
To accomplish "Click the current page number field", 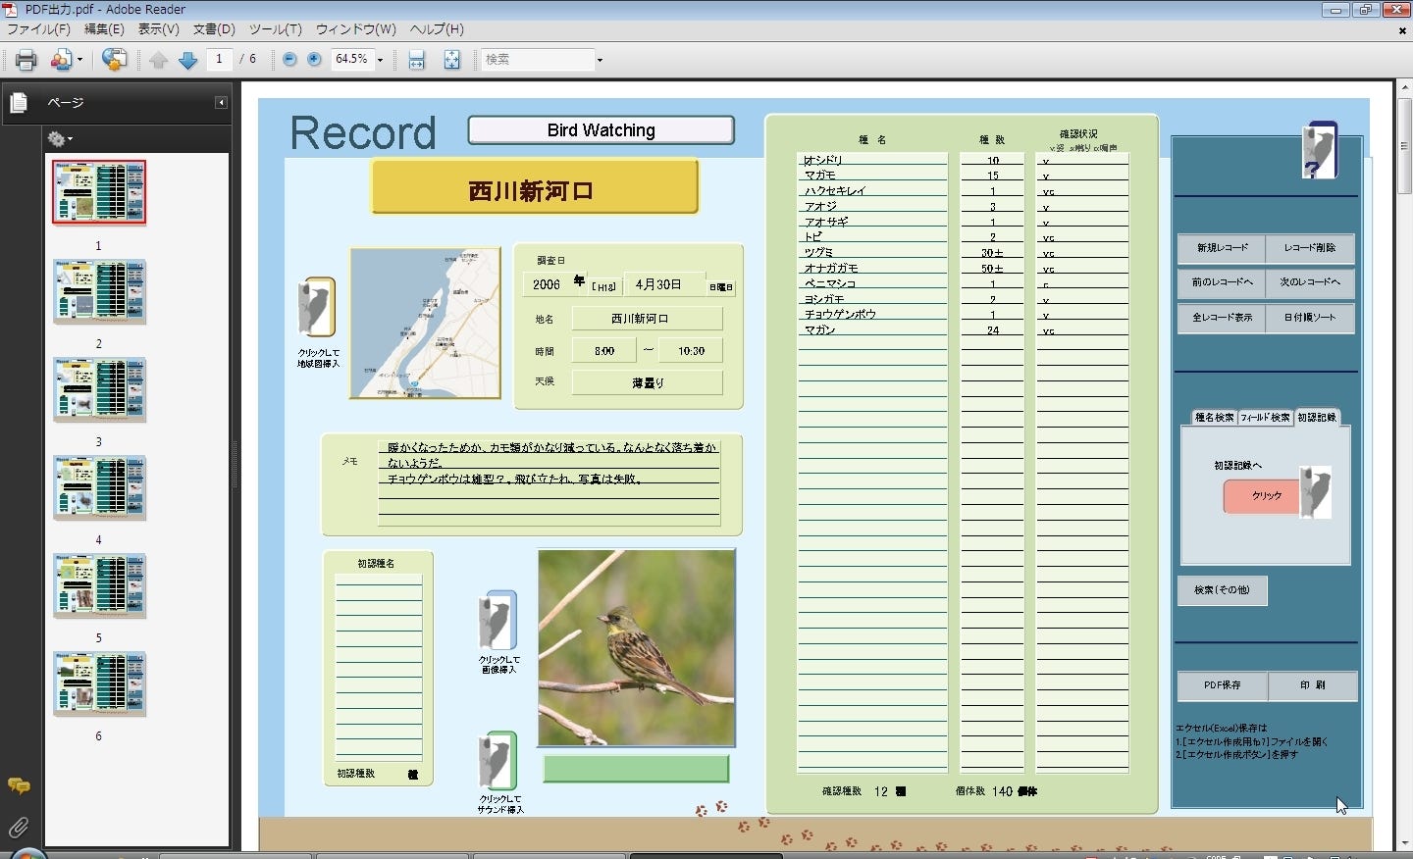I will pyautogui.click(x=219, y=59).
